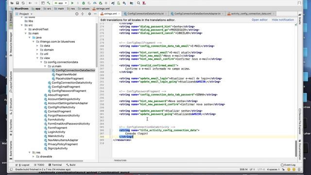
Task: Collapse the ui.main package node
Action: click(x=45, y=66)
